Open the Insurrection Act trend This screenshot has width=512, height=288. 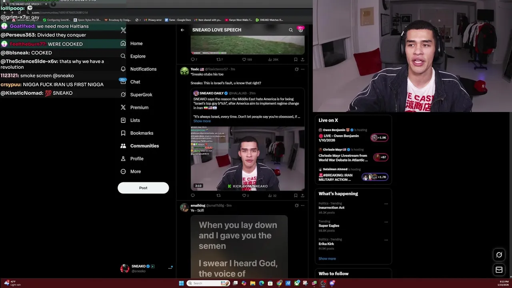[332, 208]
